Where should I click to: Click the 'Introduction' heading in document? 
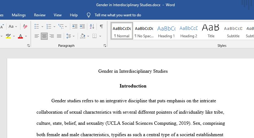point(133,86)
